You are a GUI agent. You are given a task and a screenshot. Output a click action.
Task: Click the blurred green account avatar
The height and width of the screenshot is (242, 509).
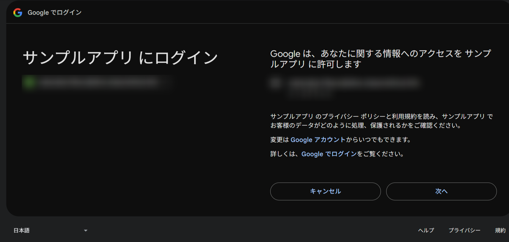(x=30, y=82)
